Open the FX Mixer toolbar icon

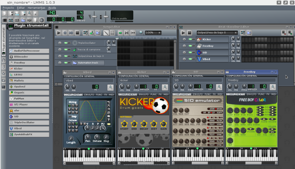coord(29,20)
